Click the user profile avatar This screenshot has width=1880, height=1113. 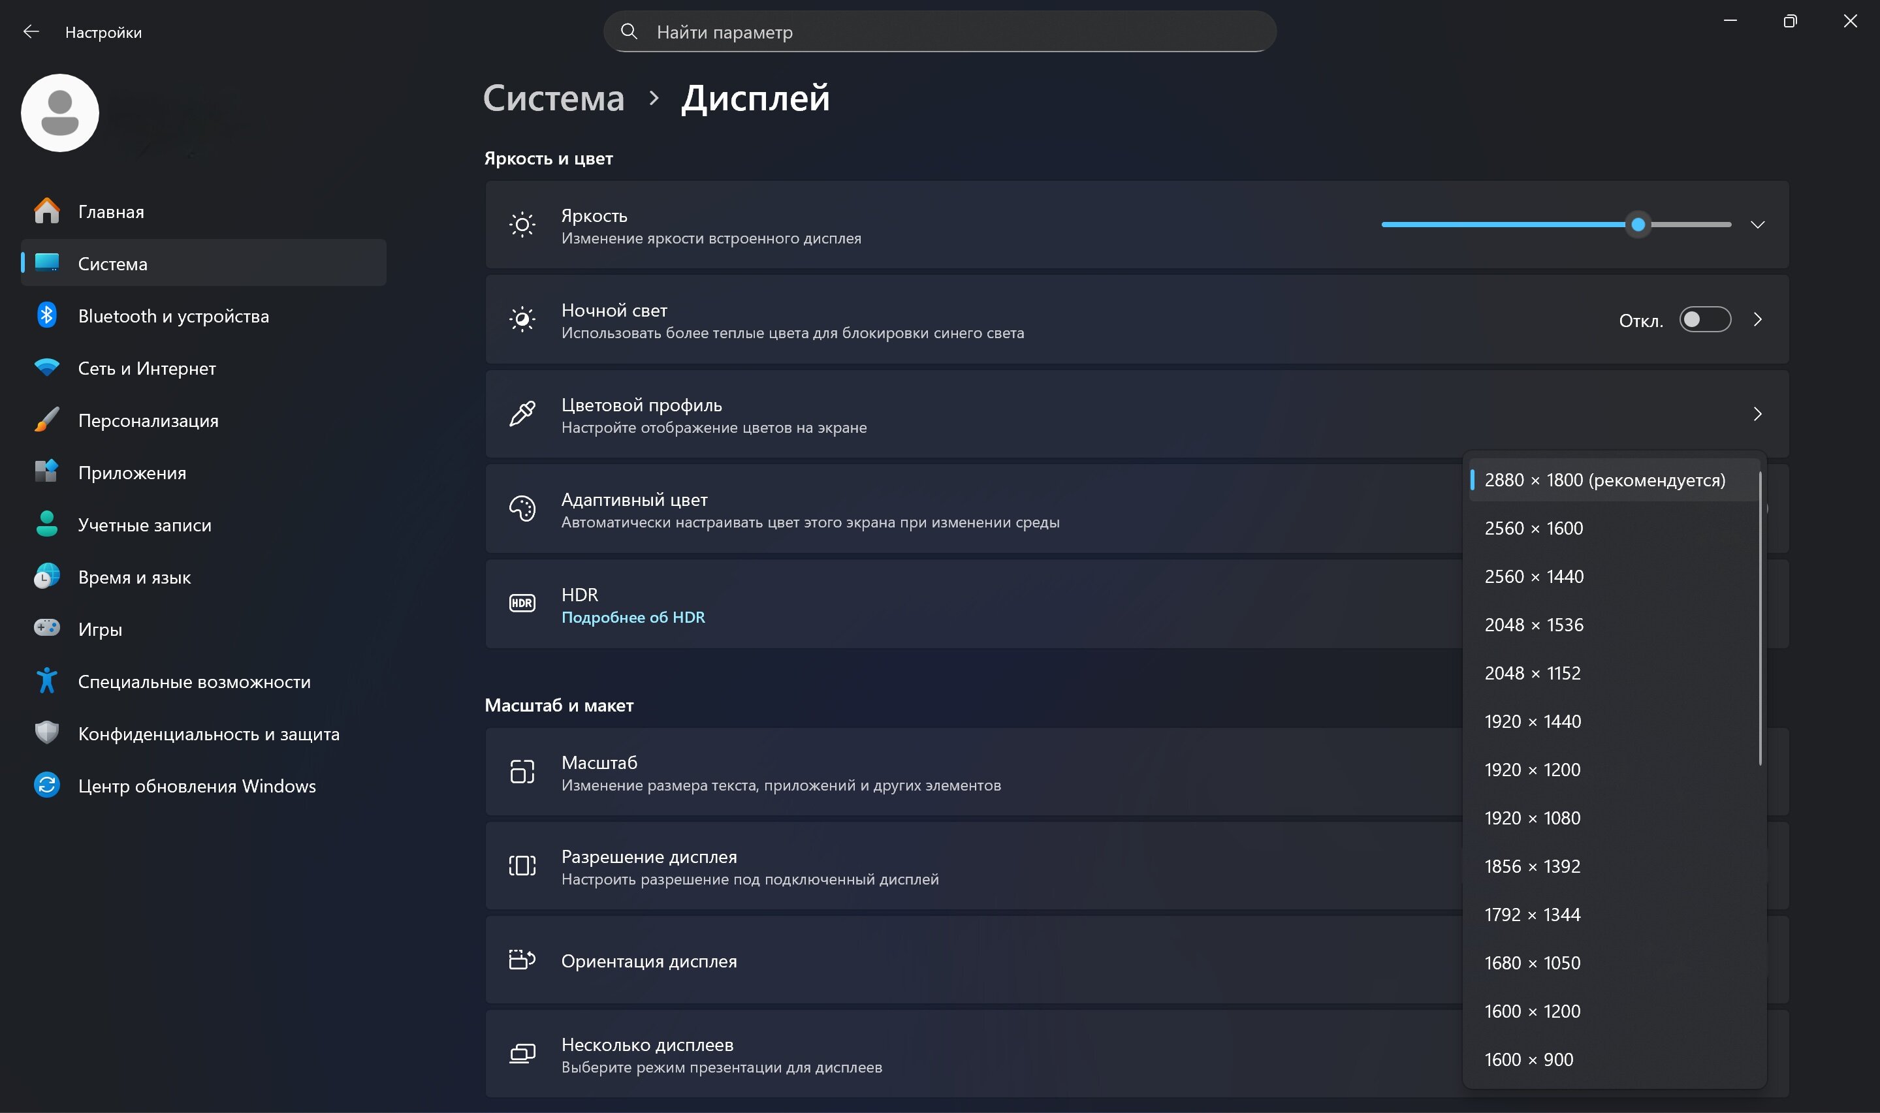[x=60, y=113]
